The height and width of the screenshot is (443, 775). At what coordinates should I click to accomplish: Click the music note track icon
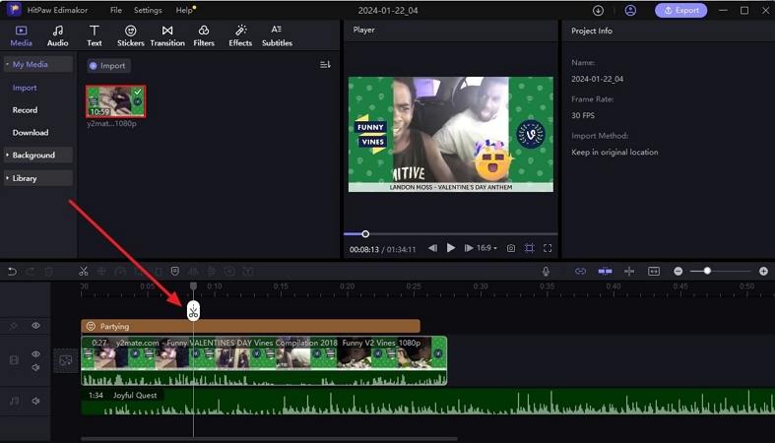[14, 401]
